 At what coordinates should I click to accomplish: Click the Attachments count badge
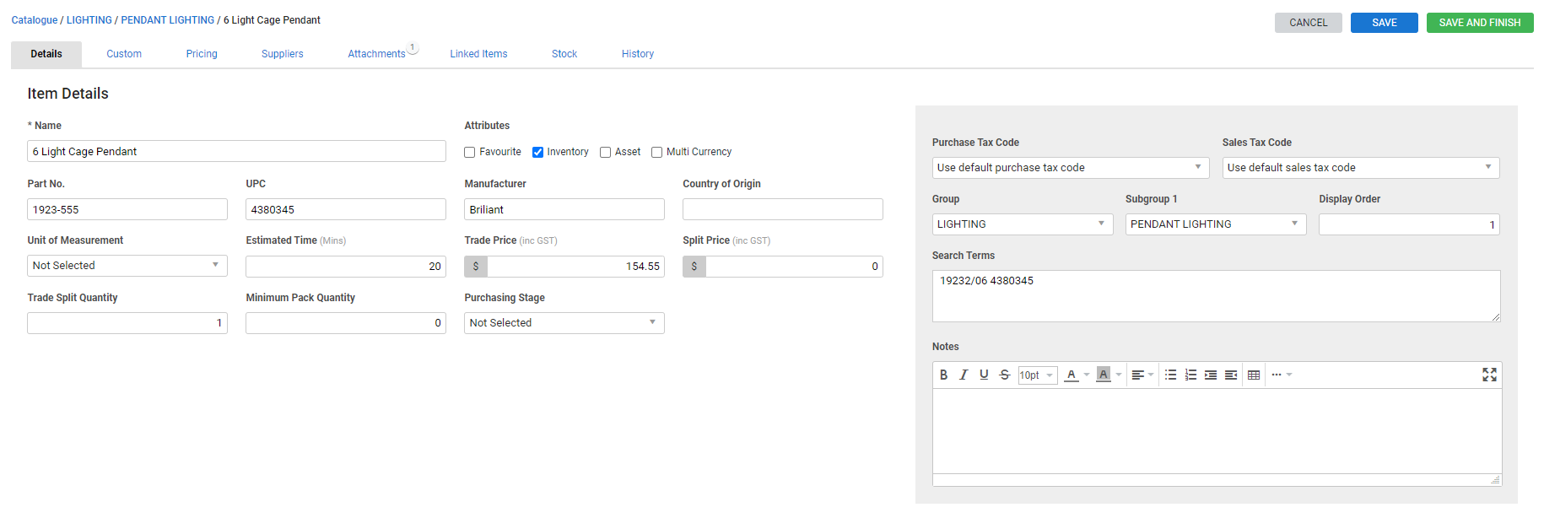click(412, 47)
